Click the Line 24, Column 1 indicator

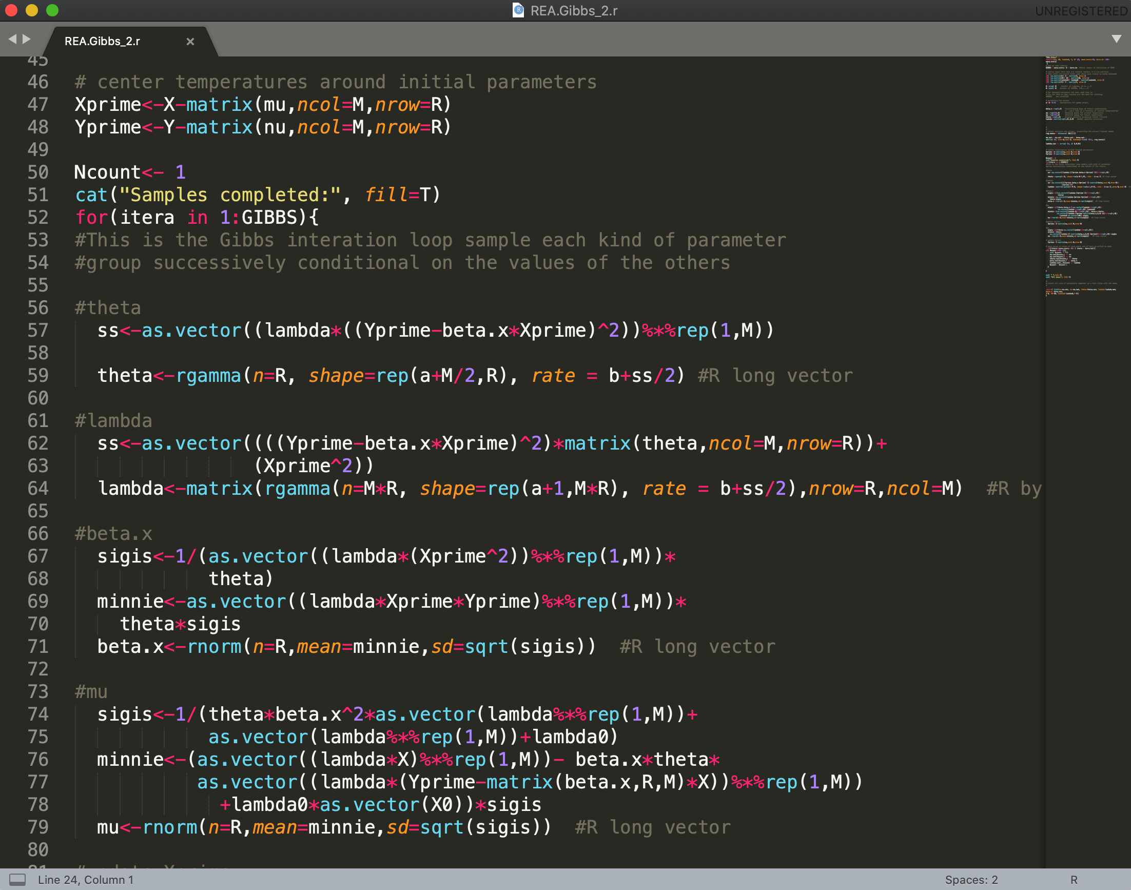[85, 880]
